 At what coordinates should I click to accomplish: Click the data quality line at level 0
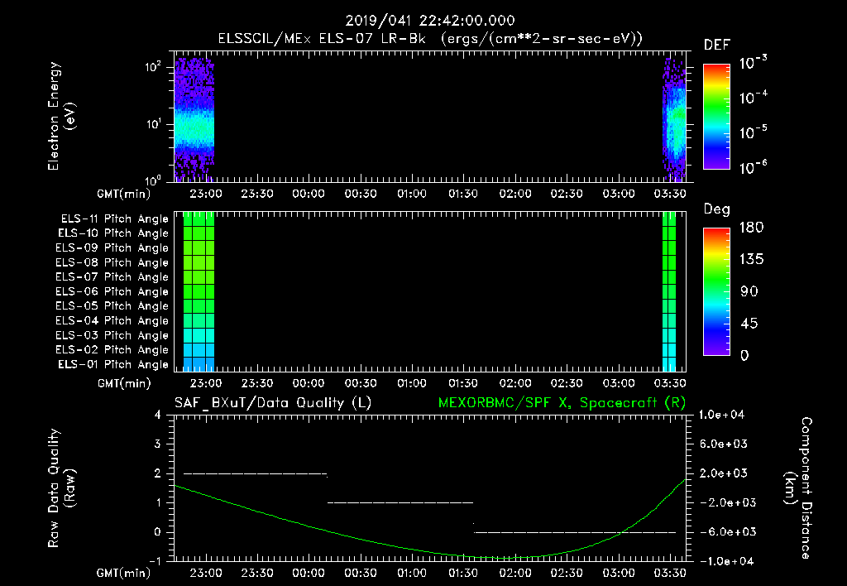pos(576,532)
